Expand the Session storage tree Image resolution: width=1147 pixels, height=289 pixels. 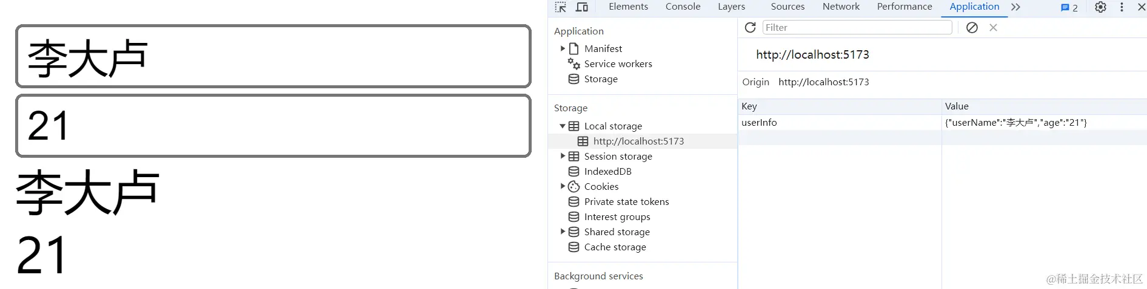point(563,156)
